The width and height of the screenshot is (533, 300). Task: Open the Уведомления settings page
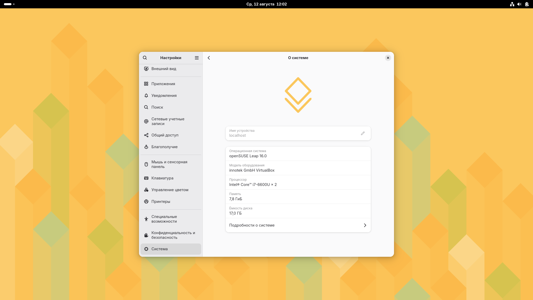point(171,96)
